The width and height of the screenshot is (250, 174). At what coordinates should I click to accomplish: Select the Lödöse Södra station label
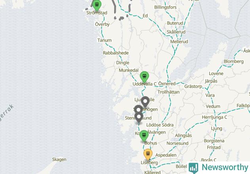click(160, 125)
